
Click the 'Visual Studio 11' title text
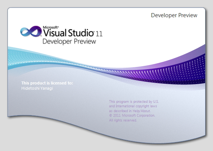[73, 33]
